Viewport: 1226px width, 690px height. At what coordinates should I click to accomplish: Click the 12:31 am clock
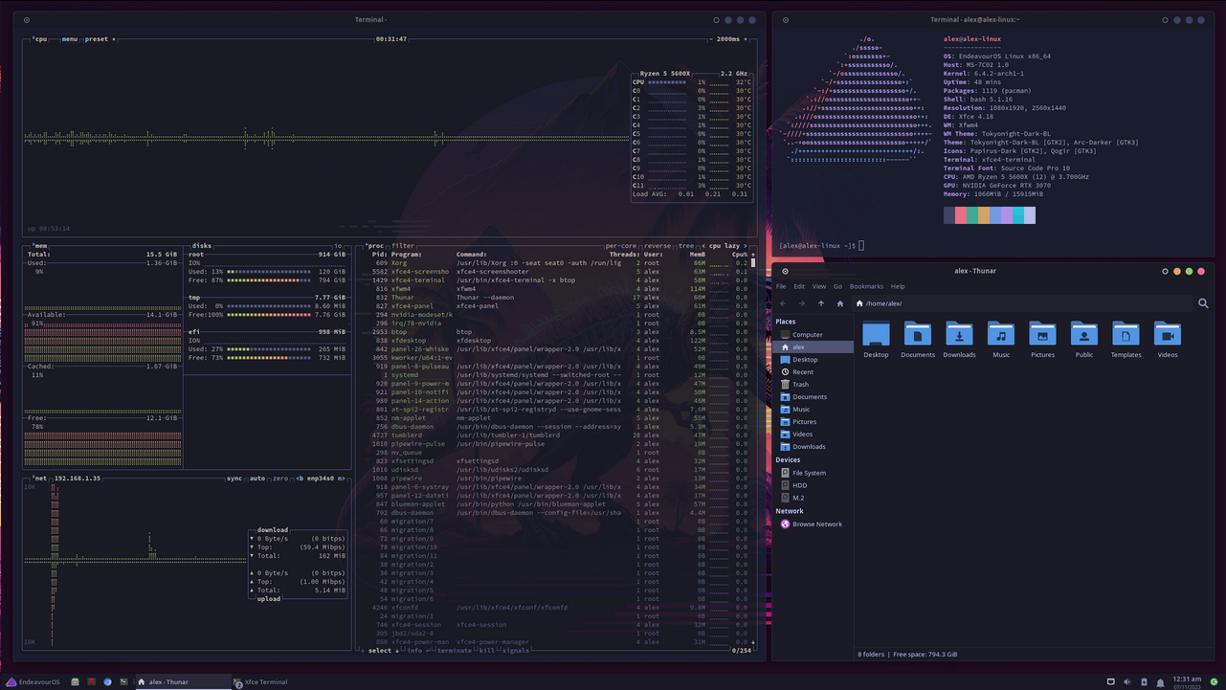point(1188,680)
